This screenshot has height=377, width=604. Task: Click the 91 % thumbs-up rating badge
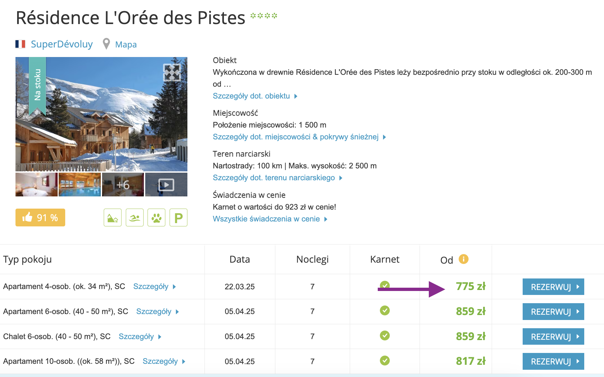[40, 217]
